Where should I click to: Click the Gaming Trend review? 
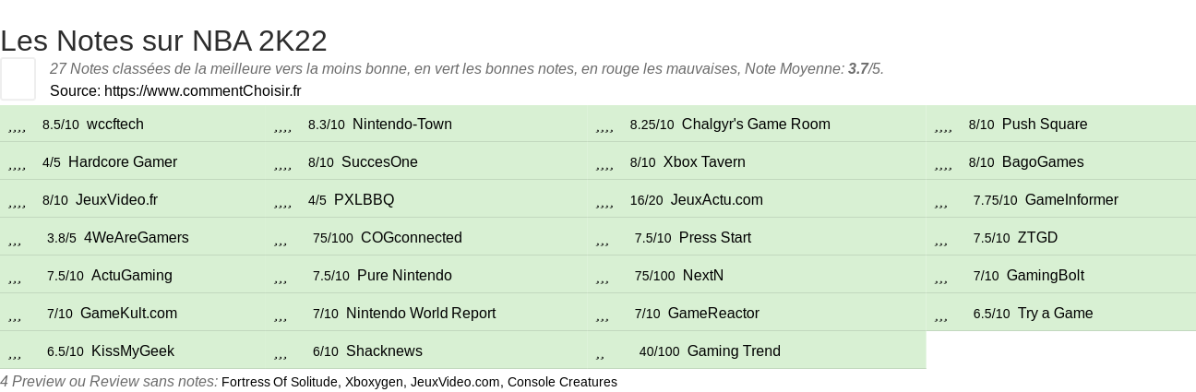point(734,351)
